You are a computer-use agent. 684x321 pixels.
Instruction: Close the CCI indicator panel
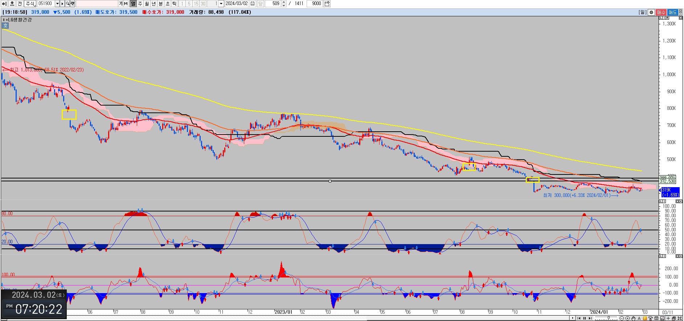tap(680, 256)
